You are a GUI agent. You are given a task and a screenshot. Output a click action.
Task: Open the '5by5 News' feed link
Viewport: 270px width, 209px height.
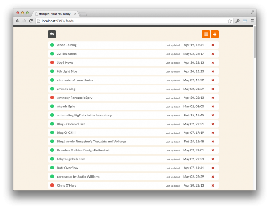[x=65, y=62]
